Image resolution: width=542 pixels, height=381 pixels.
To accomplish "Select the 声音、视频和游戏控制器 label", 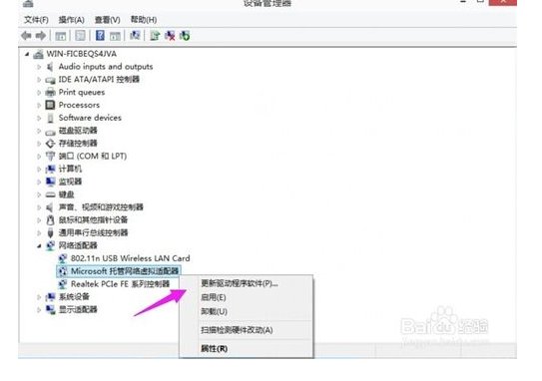I will click(x=101, y=207).
